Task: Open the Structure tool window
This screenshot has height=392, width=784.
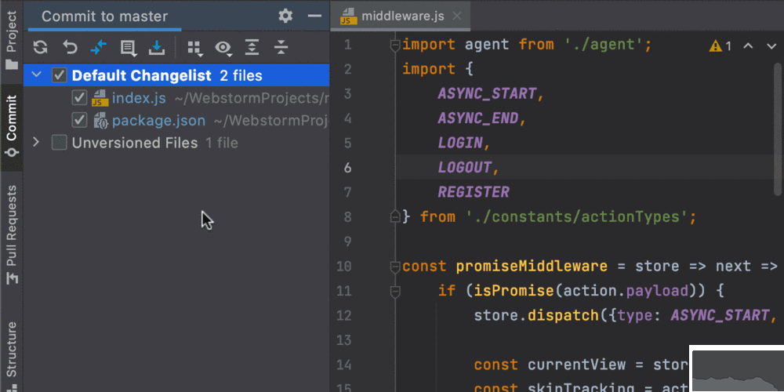Action: tap(11, 356)
